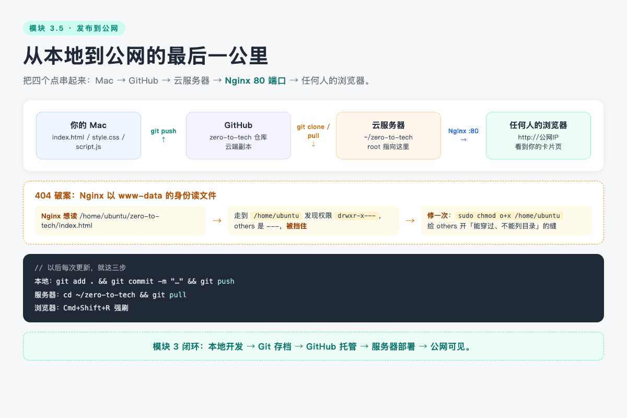Click the Nginx 想读 index.html step box
This screenshot has width=627, height=418.
click(x=120, y=220)
